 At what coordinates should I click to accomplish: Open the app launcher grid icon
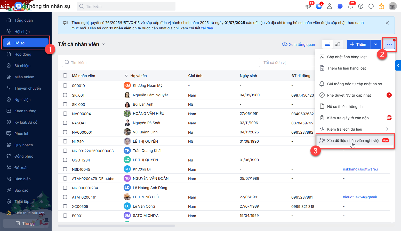coord(7,6)
